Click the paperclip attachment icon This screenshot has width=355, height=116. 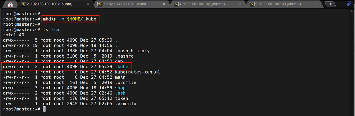349,4
